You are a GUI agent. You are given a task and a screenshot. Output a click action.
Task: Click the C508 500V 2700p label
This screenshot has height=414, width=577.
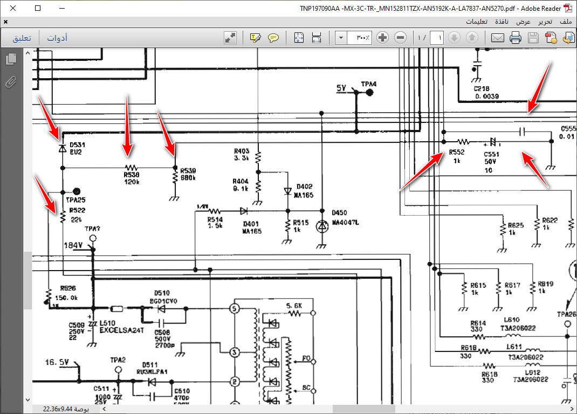coord(164,339)
